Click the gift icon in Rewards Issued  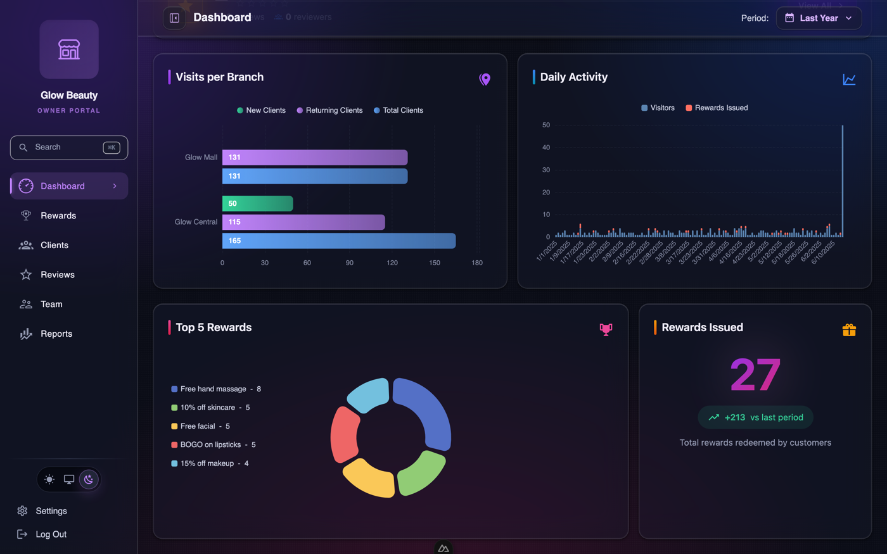point(849,330)
